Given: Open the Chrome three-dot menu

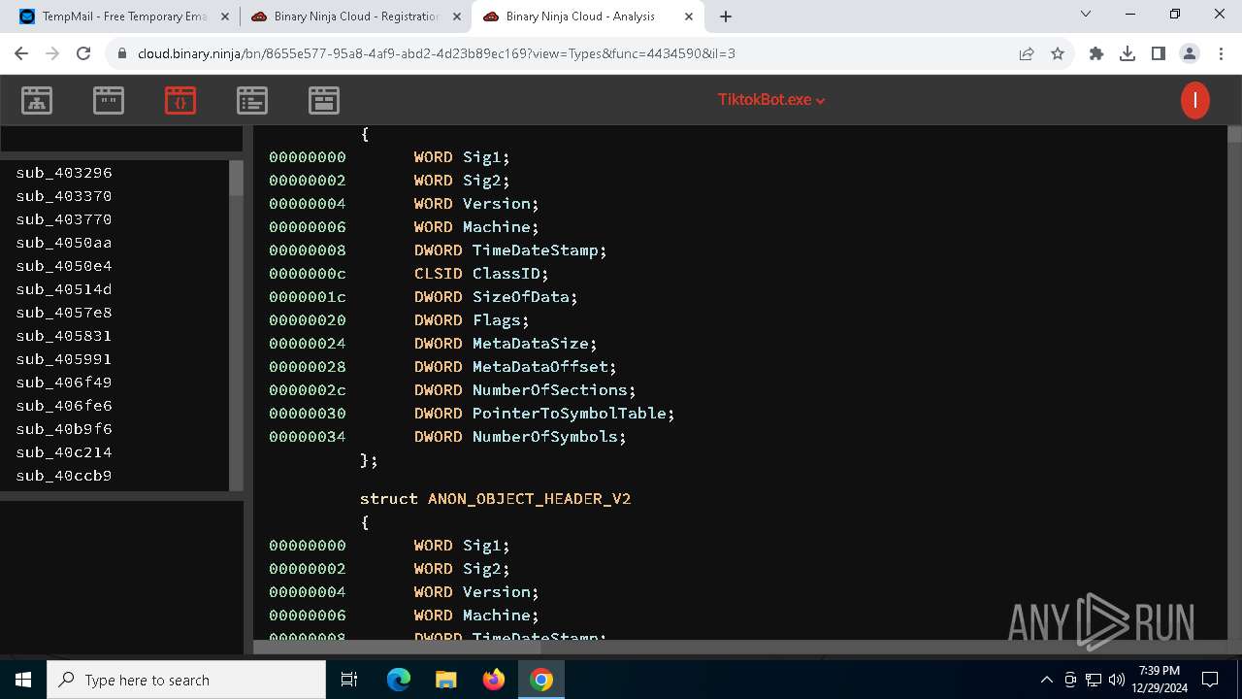Looking at the screenshot, I should [1221, 53].
